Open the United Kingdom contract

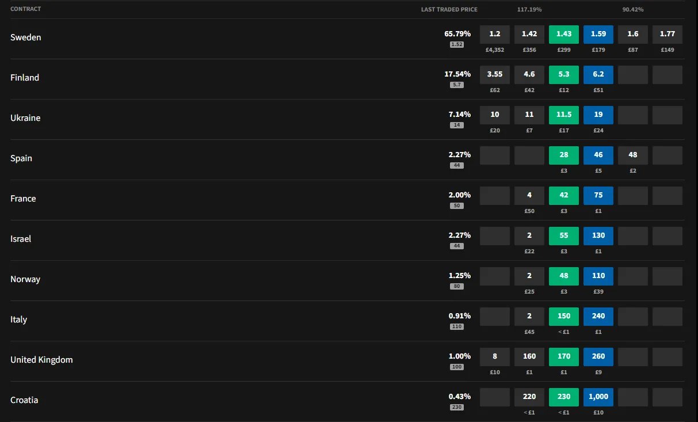point(41,360)
